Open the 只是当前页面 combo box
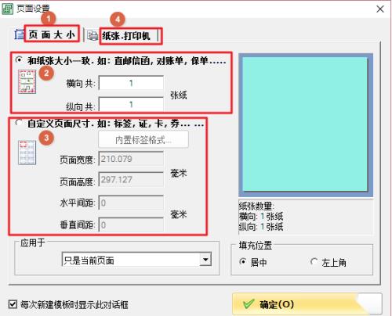 136,260
